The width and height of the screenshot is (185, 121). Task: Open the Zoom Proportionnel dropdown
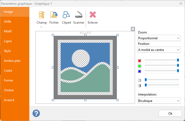coord(159,38)
